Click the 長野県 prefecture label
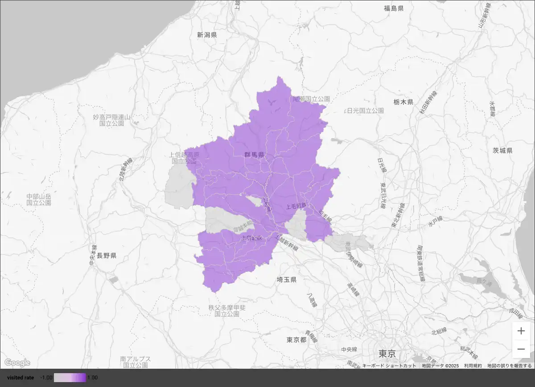Screen dimensions: 535x387 tap(107, 255)
